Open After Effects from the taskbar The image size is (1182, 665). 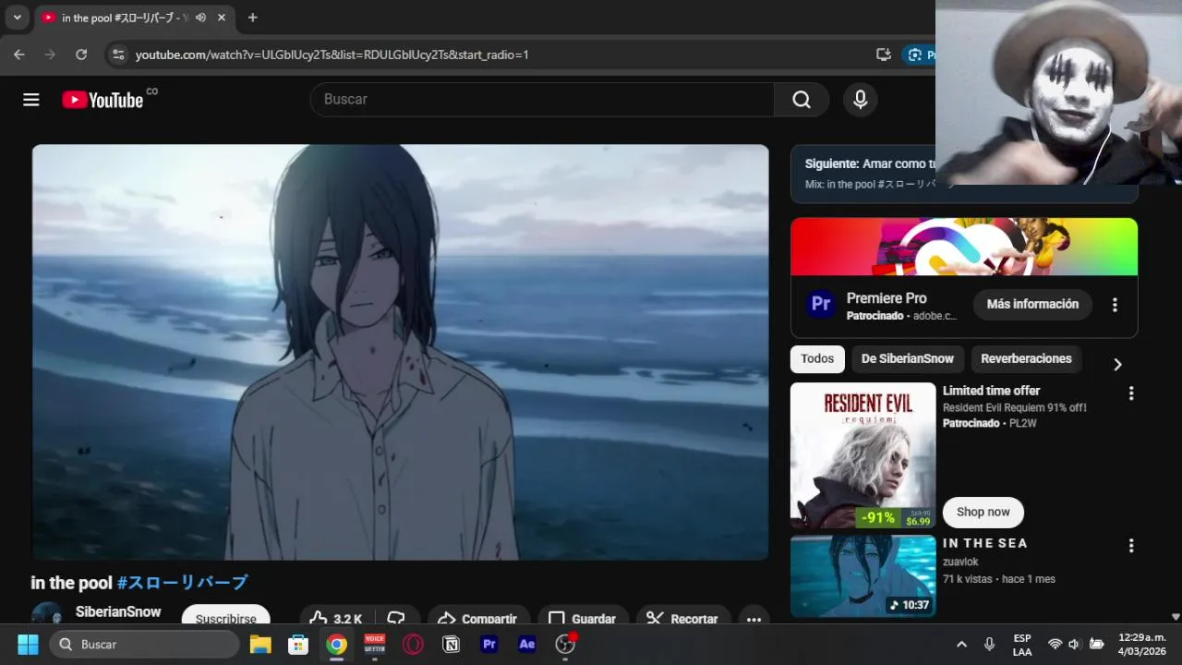click(527, 645)
